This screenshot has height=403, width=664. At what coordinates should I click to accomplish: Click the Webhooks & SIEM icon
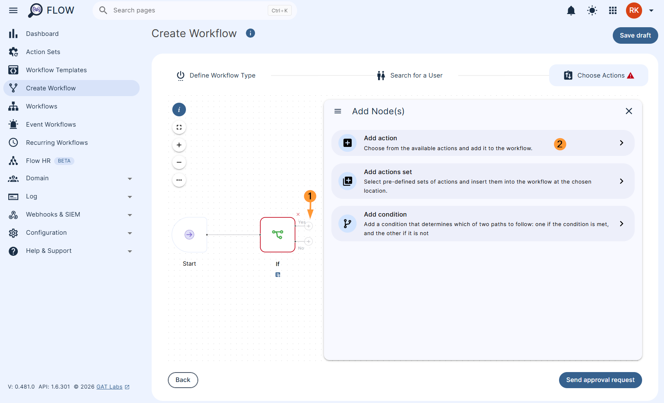point(13,214)
